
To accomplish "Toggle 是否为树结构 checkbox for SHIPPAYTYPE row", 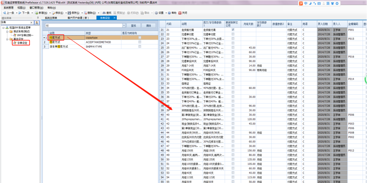I will point(140,47).
